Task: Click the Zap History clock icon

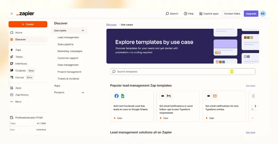Action: [x=12, y=95]
